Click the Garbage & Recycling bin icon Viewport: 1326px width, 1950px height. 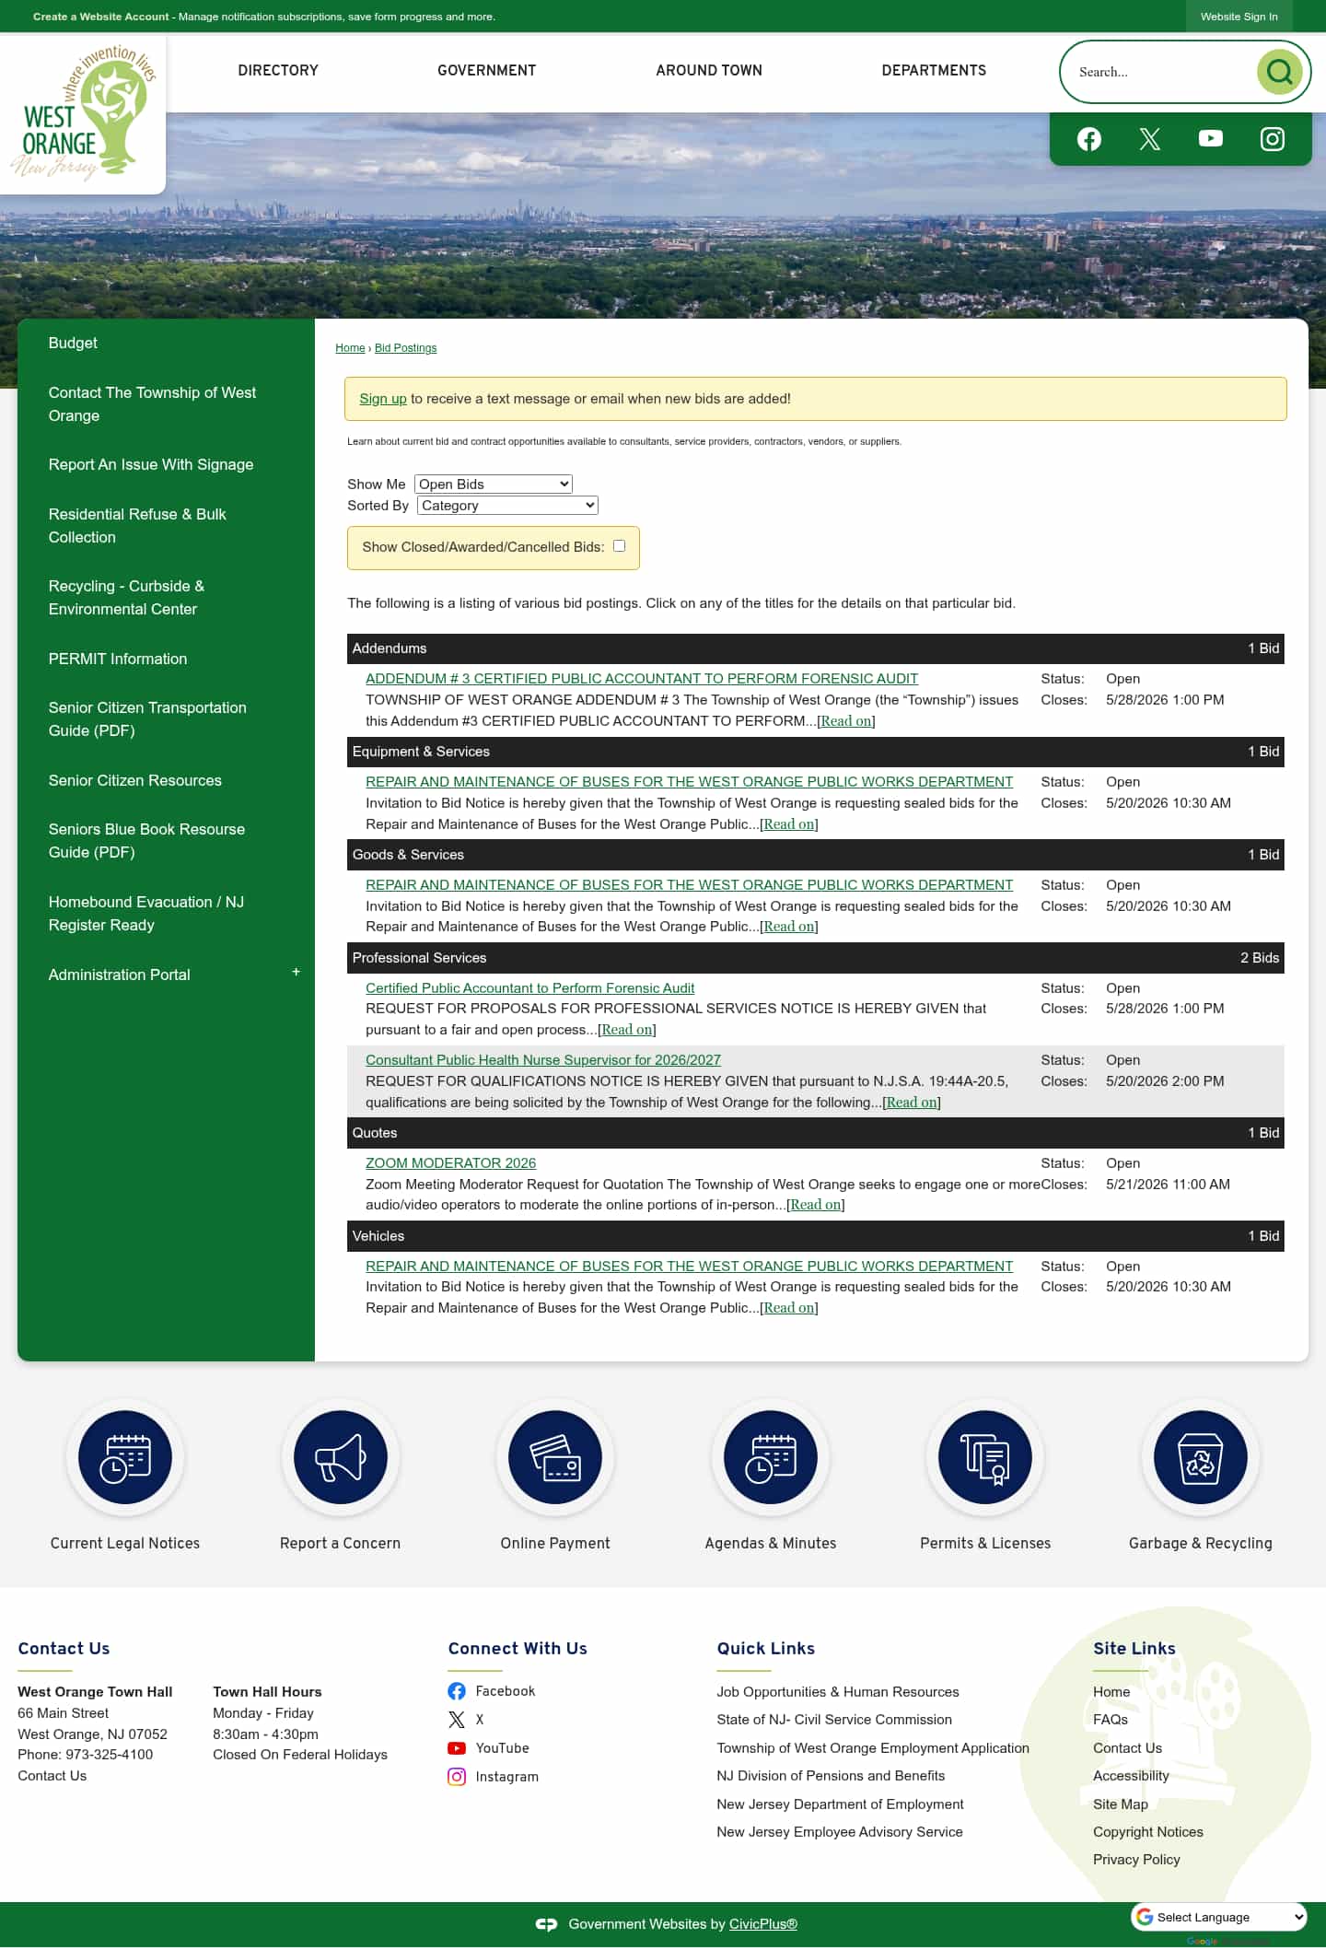(x=1201, y=1457)
